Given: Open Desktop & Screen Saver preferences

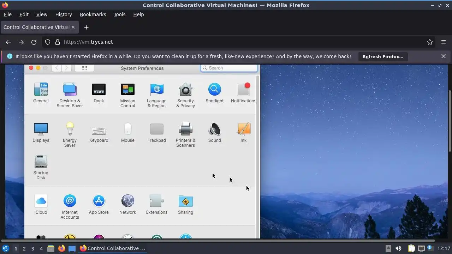Looking at the screenshot, I should coord(70,95).
